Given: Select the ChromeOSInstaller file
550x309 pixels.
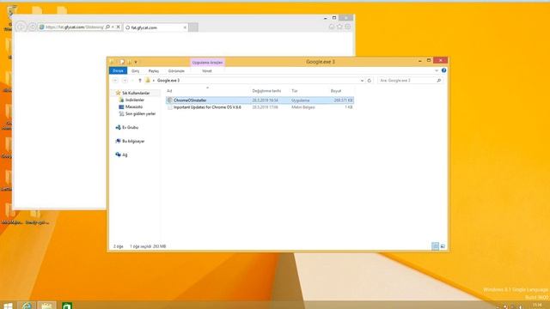Looking at the screenshot, I should pos(260,100).
